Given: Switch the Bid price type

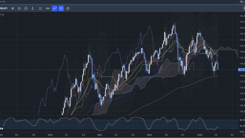Looking at the screenshot, I should pyautogui.click(x=48, y=8).
